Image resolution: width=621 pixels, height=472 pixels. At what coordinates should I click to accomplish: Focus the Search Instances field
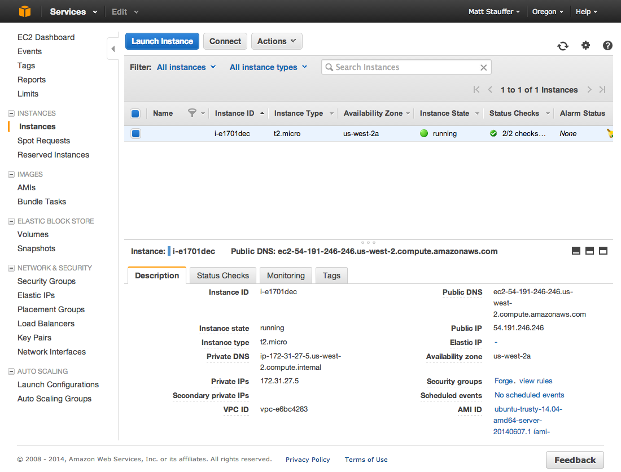tap(406, 67)
